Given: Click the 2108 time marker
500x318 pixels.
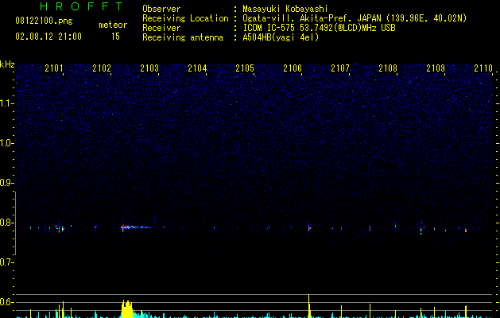Looking at the screenshot, I should [388, 68].
